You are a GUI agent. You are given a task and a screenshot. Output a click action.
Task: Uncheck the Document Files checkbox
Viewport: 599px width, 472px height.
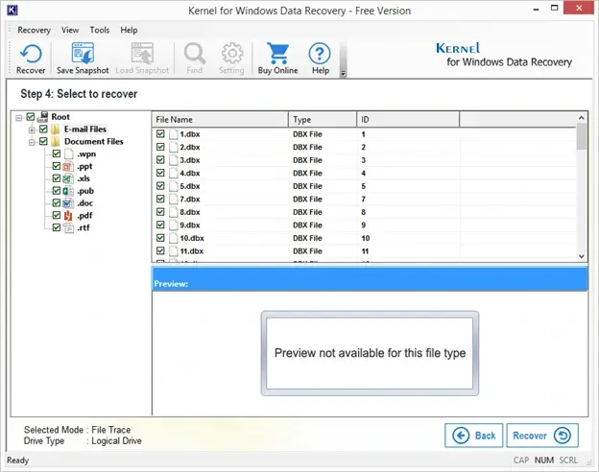(43, 141)
